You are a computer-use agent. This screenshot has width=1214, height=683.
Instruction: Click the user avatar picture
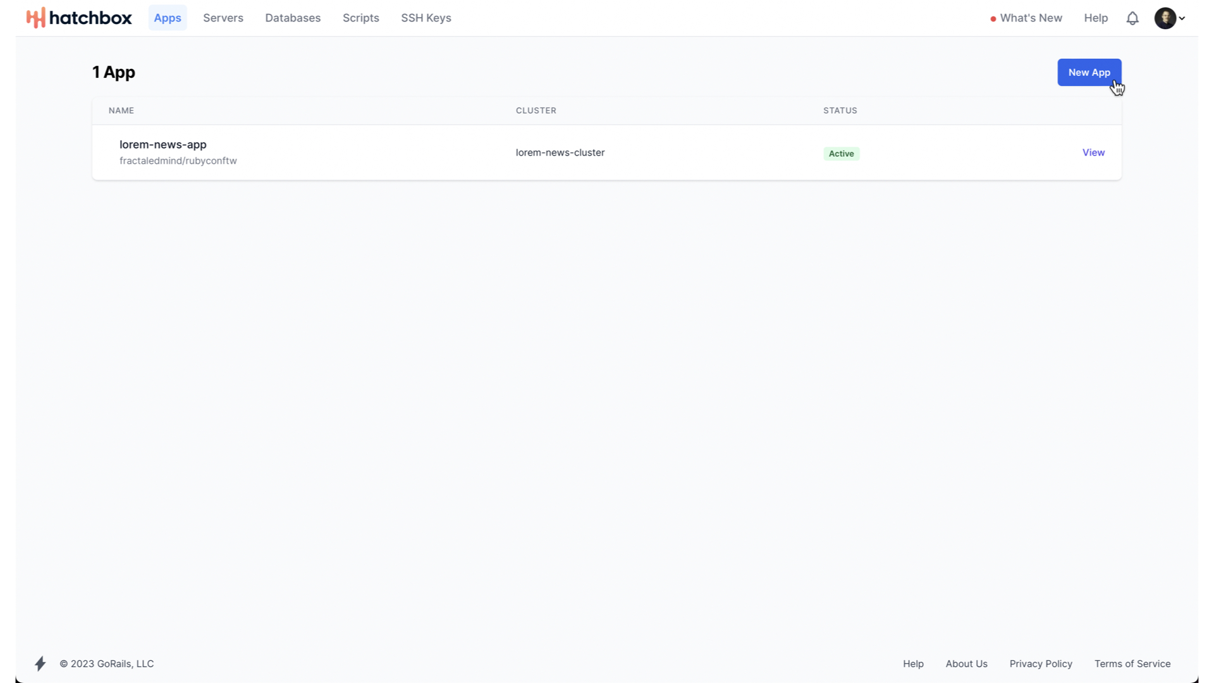point(1165,18)
